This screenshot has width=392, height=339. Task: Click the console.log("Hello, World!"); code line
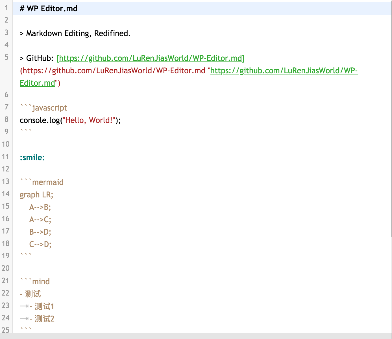[x=70, y=120]
